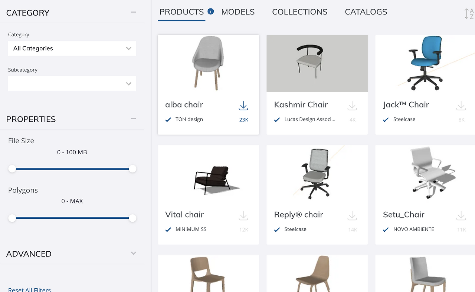Open the All Categories dropdown

pyautogui.click(x=72, y=48)
